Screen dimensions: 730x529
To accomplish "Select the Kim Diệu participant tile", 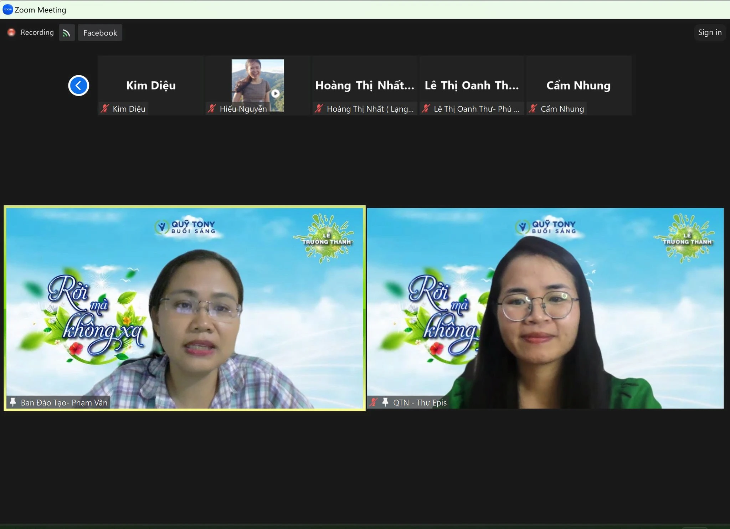I will pyautogui.click(x=150, y=85).
